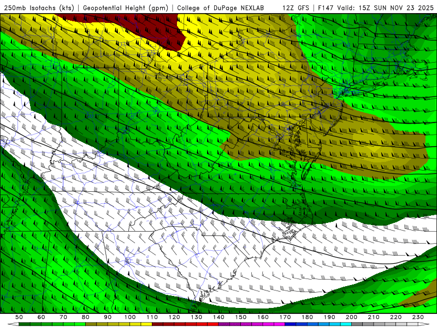This screenshot has height=327, width=437.
Task: Click the bright yellow swatch just before 110
Action: 146,324
